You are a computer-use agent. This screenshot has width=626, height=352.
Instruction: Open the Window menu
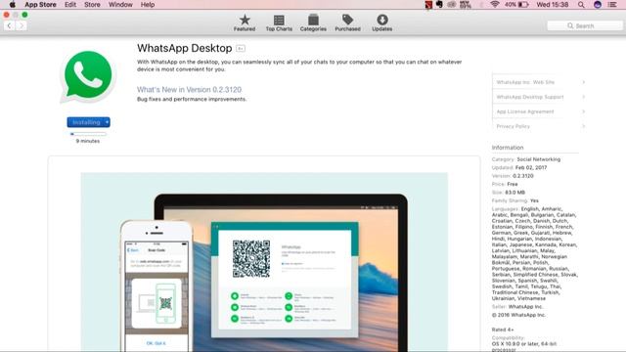coord(120,5)
